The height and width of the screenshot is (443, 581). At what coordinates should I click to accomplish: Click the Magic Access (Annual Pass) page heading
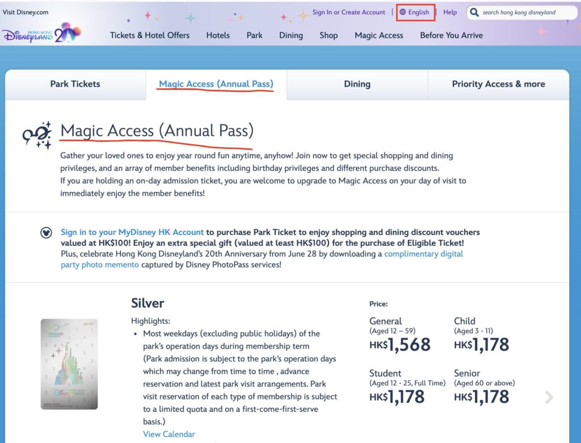(x=157, y=130)
